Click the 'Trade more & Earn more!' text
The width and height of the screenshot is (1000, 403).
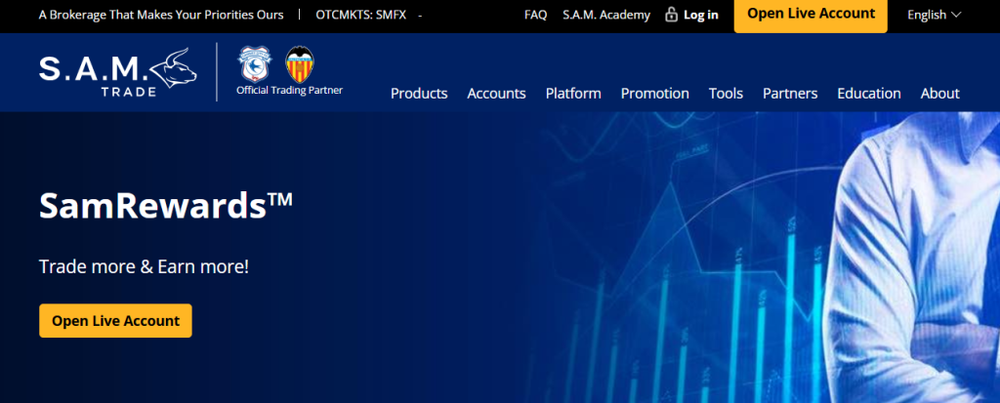point(145,266)
